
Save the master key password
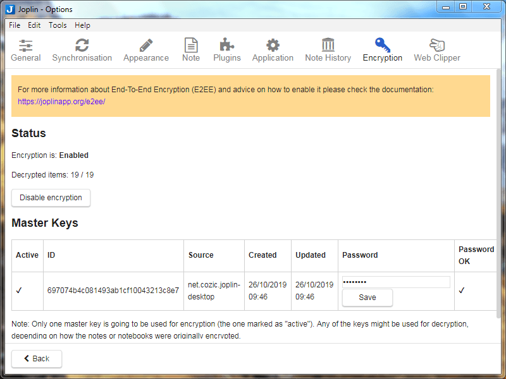pos(367,298)
